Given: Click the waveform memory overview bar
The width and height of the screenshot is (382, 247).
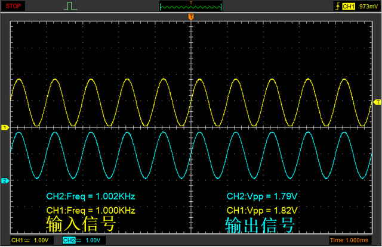Looking at the screenshot, I should 191,6.
